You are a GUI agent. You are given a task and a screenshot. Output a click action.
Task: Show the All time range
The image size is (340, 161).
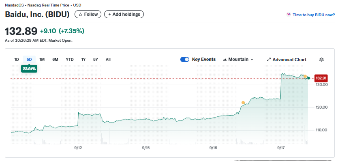click(108, 60)
